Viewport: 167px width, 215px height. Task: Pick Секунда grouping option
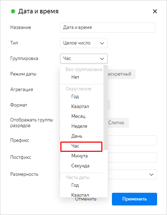(82, 166)
